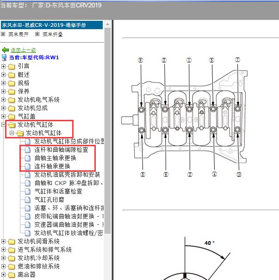279x280 pixels.
Task: Open 发动机气缸体放油螺栓 page
Action: tap(69, 233)
